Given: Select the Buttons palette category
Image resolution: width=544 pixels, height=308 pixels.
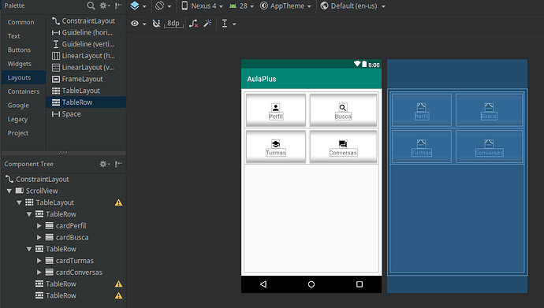Looking at the screenshot, I should (19, 50).
